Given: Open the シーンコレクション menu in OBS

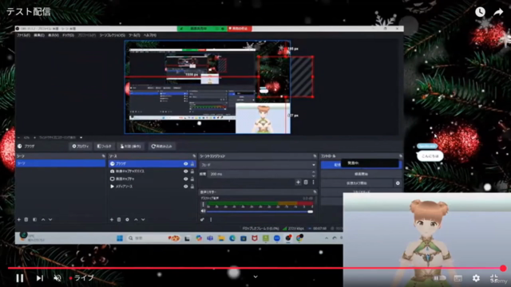Looking at the screenshot, I should [x=112, y=35].
